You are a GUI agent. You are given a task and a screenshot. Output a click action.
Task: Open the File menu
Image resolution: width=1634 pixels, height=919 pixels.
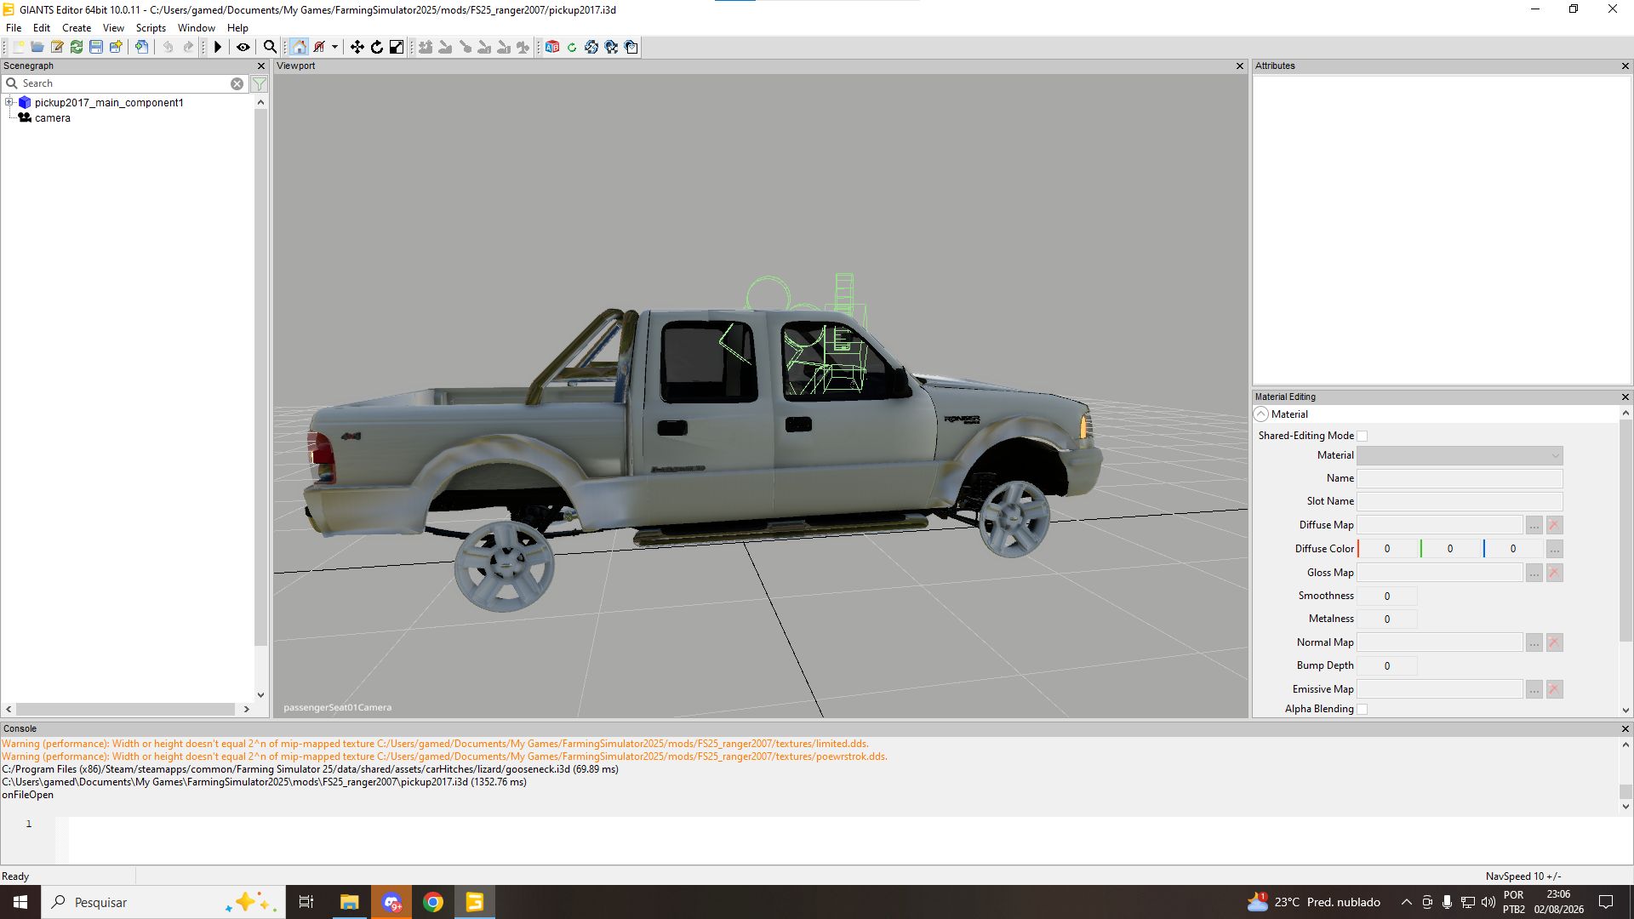click(x=14, y=28)
